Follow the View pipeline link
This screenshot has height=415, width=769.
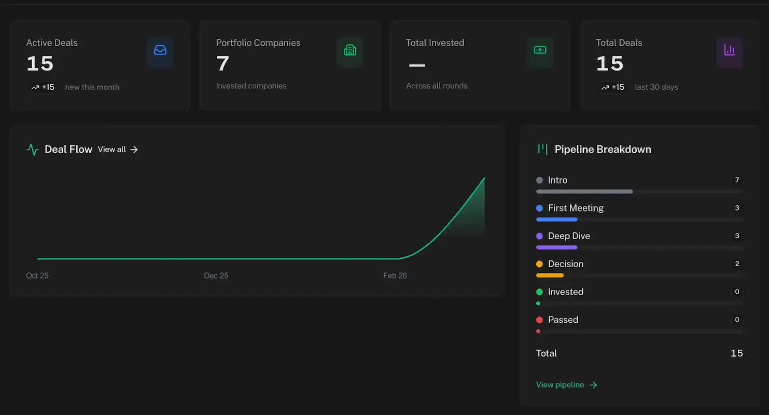pos(561,384)
